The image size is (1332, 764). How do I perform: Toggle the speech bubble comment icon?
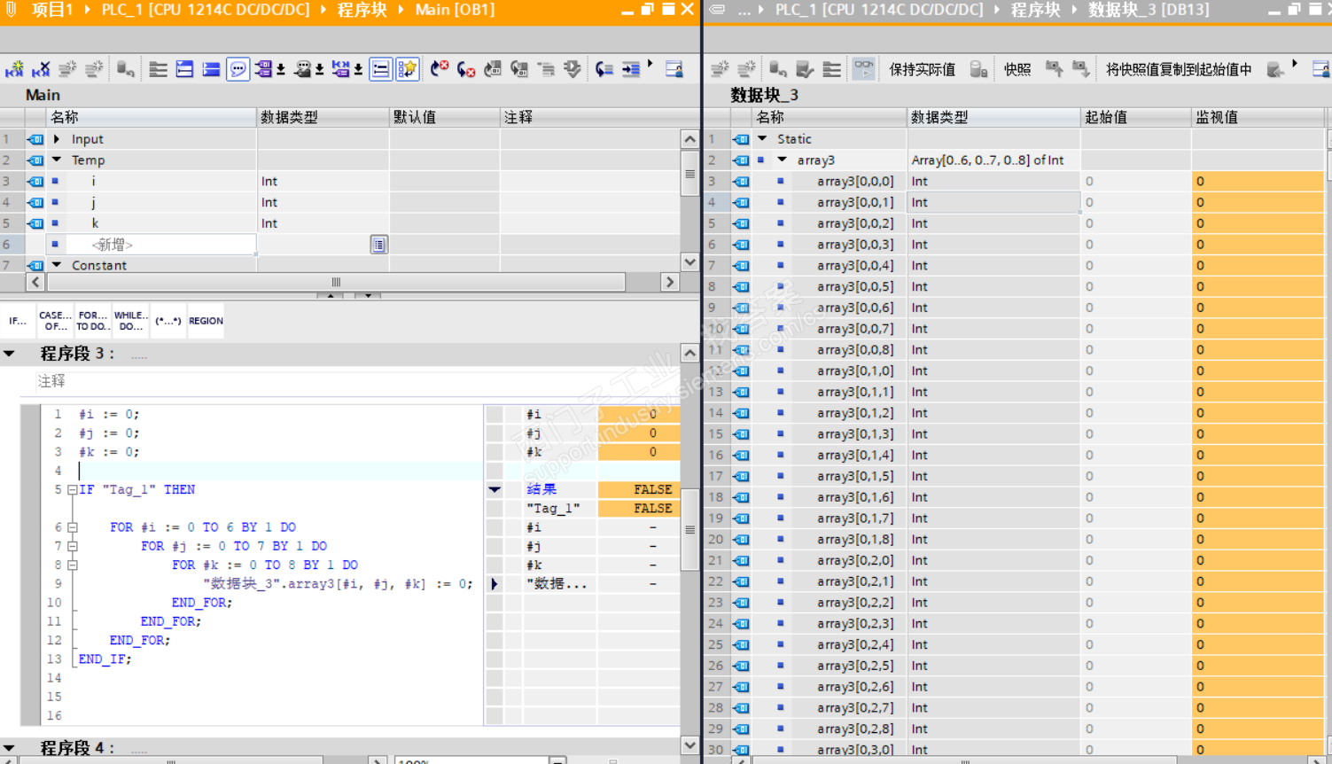pyautogui.click(x=238, y=69)
